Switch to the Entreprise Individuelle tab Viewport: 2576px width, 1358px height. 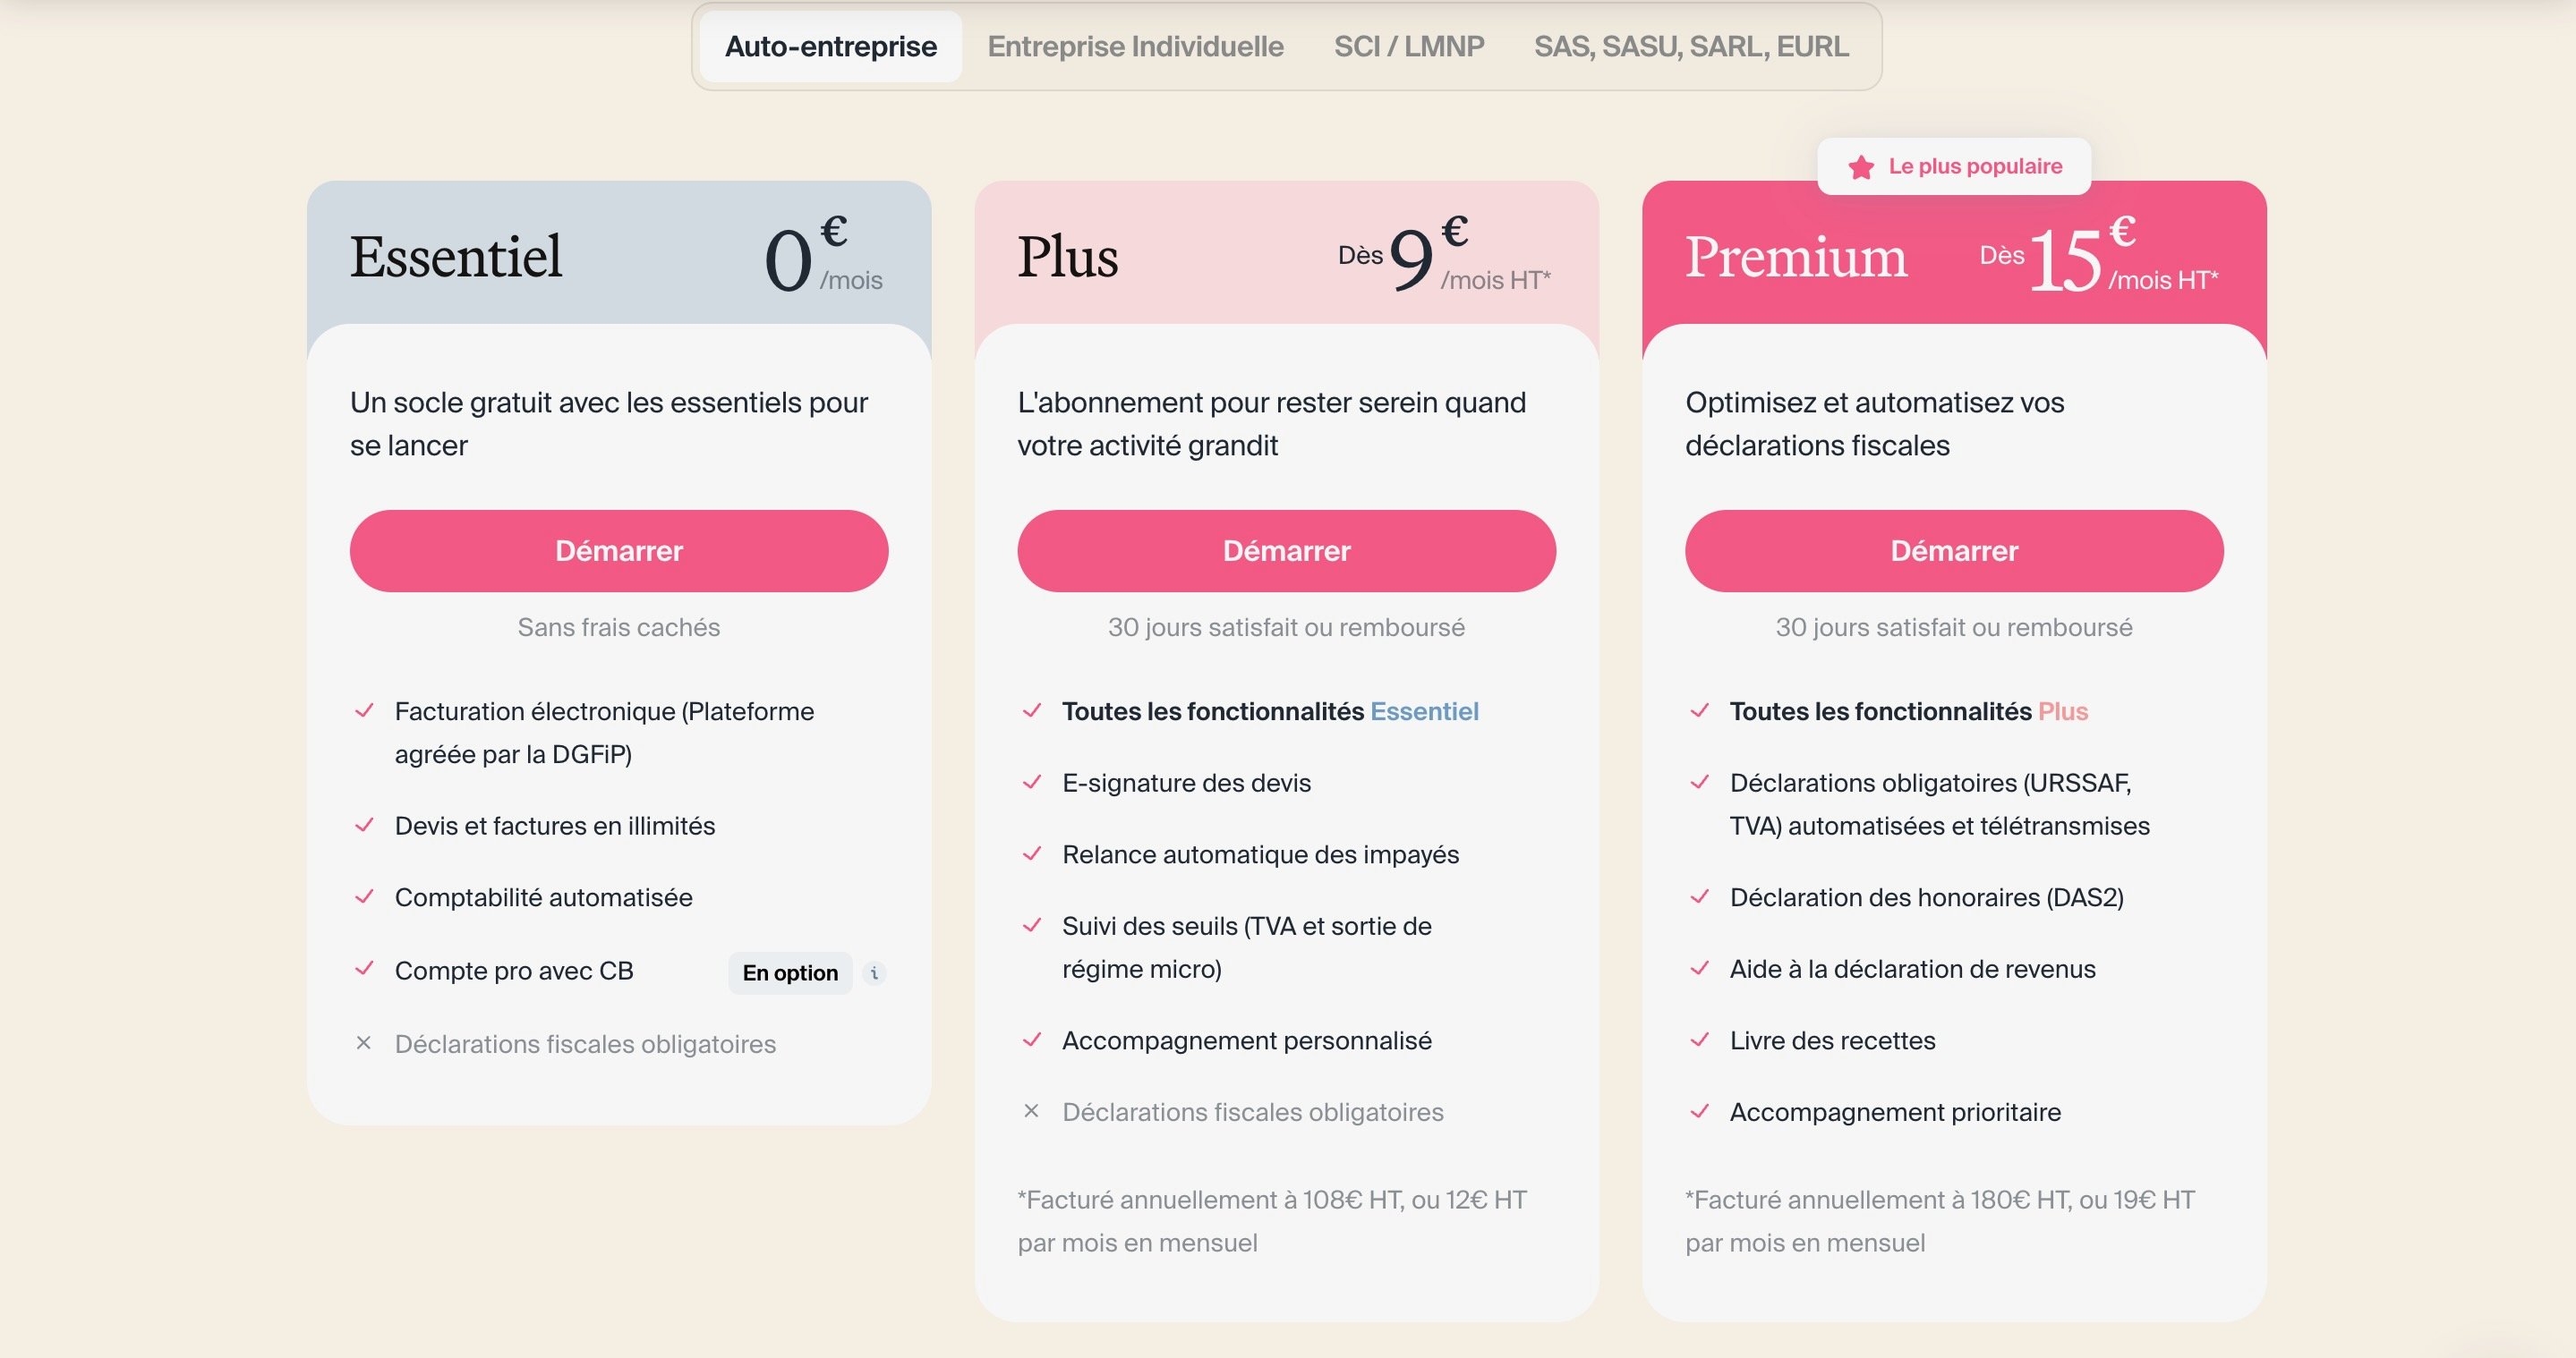[1135, 46]
